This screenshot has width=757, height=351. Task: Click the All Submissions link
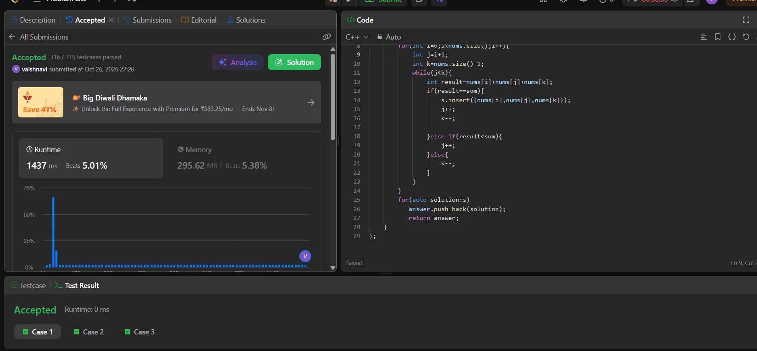tap(44, 37)
